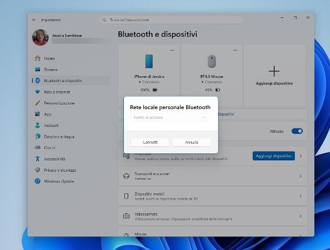Click the BT4.0 Mouse device icon

pos(212,62)
